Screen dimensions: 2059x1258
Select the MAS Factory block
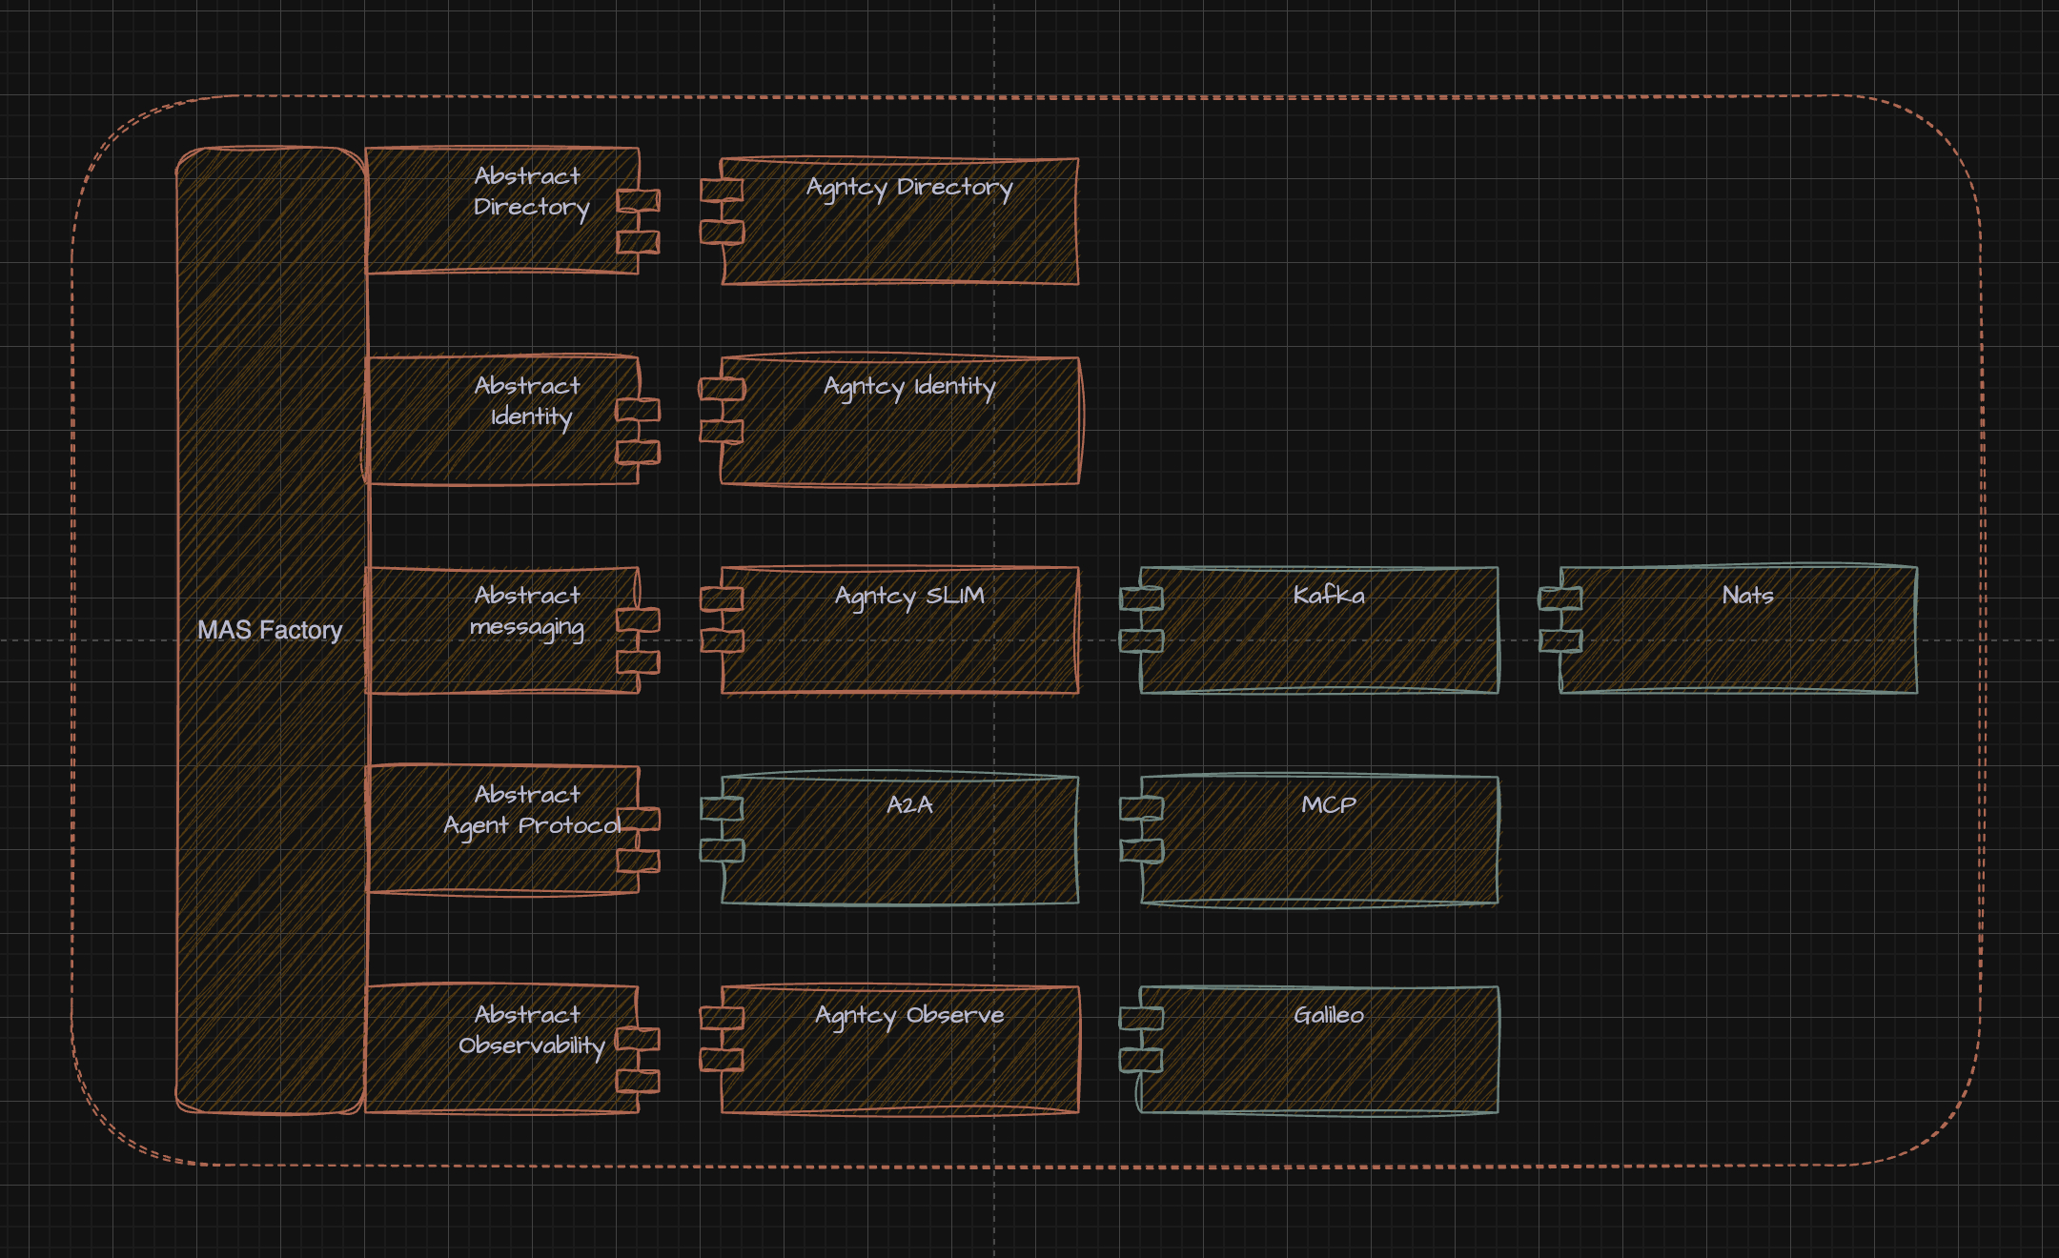click(271, 630)
